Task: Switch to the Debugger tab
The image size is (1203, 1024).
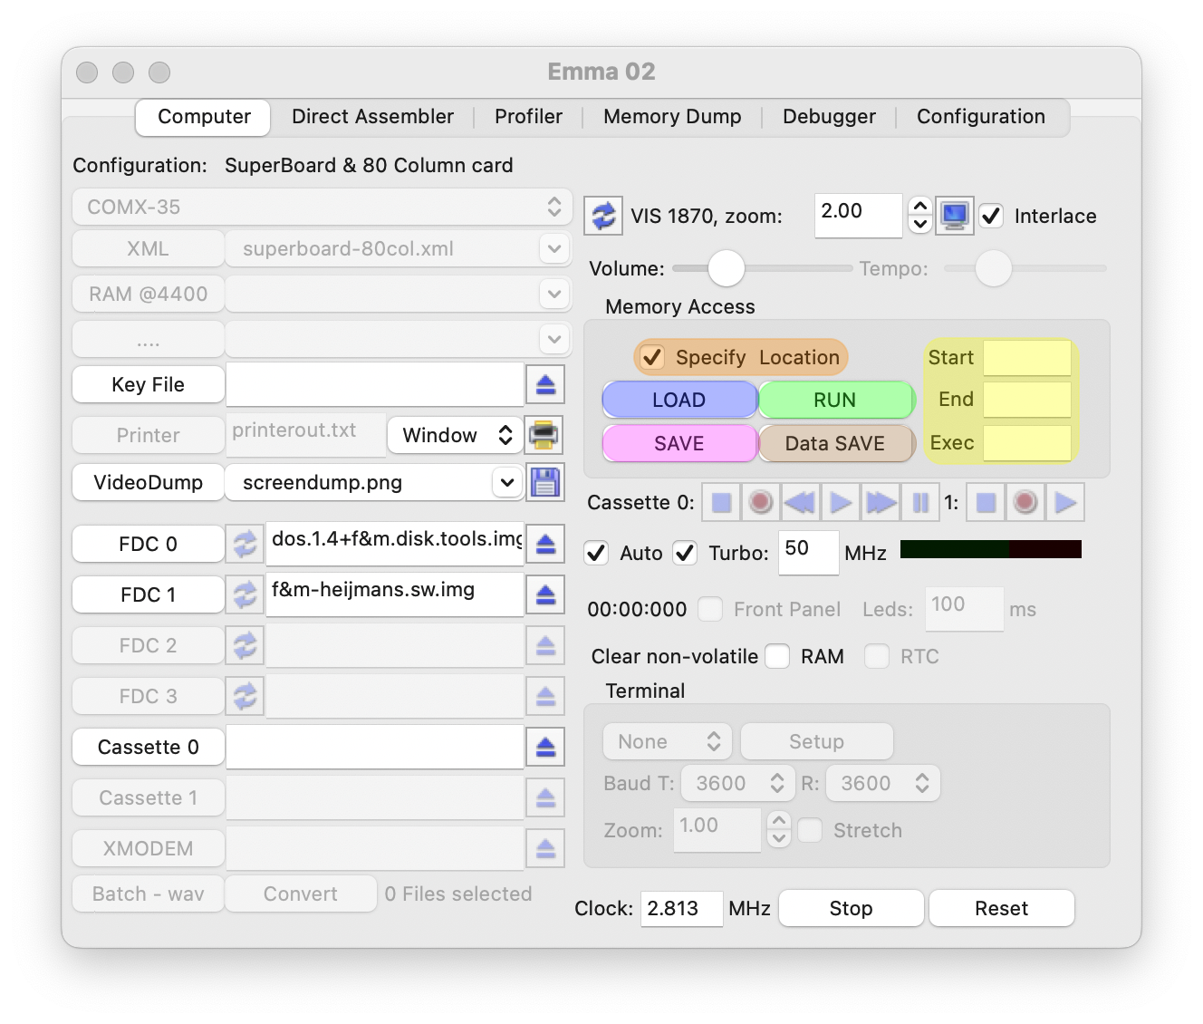Action: [829, 117]
